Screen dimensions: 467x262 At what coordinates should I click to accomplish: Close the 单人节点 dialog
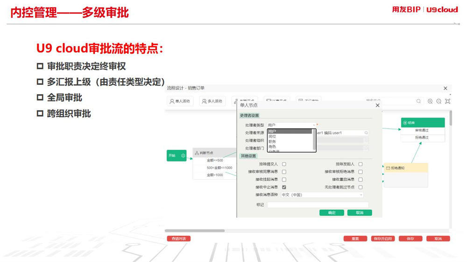pyautogui.click(x=377, y=105)
